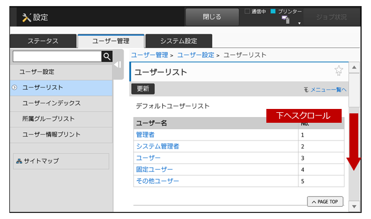371x219 pixels.
Task: Click the settings wrench icon
Action: tap(27, 18)
